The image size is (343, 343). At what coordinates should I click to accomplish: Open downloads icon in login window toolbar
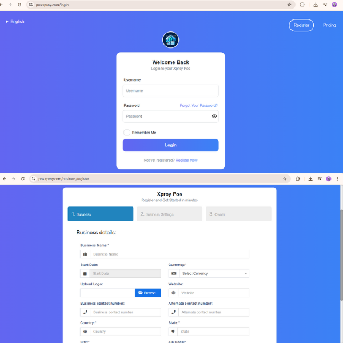tap(316, 5)
